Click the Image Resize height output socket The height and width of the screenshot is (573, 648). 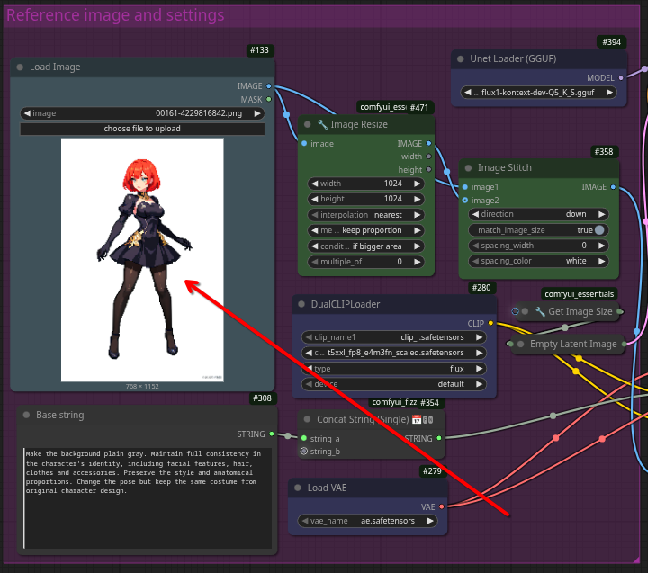(428, 169)
